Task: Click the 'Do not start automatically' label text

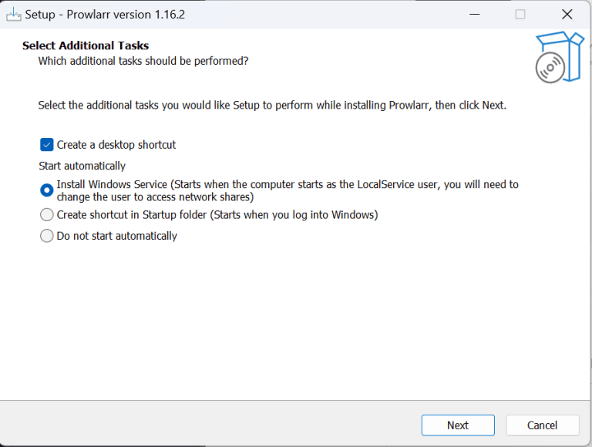Action: (117, 236)
